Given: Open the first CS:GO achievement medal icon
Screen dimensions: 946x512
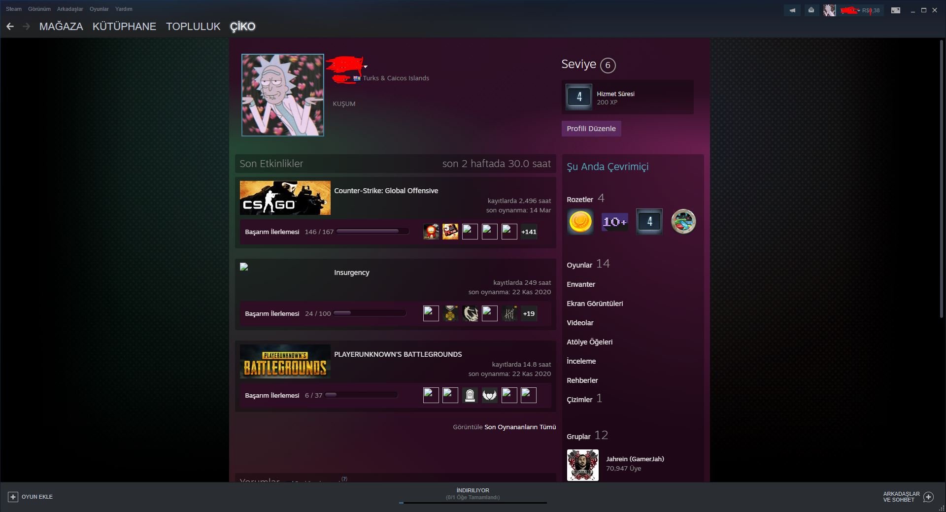Looking at the screenshot, I should pos(431,232).
